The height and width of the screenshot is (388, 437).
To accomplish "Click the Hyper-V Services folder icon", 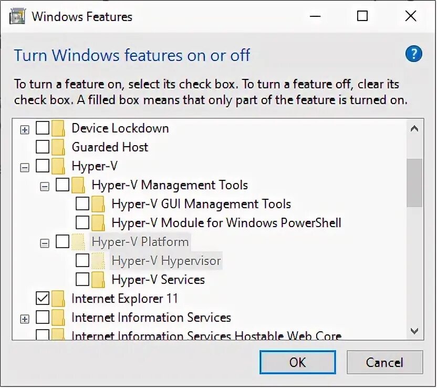I will point(98,280).
